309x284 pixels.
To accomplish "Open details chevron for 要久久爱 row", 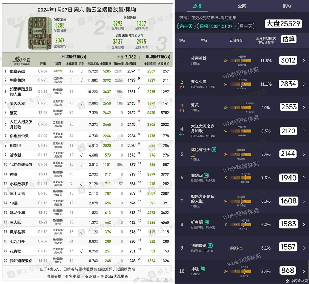I will pyautogui.click(x=304, y=84).
